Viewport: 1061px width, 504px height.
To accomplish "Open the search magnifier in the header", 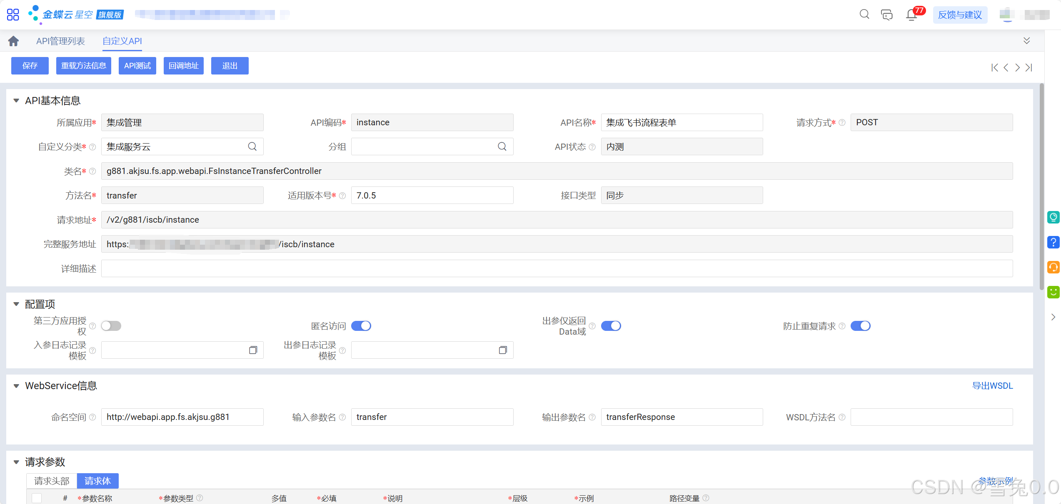I will (864, 15).
